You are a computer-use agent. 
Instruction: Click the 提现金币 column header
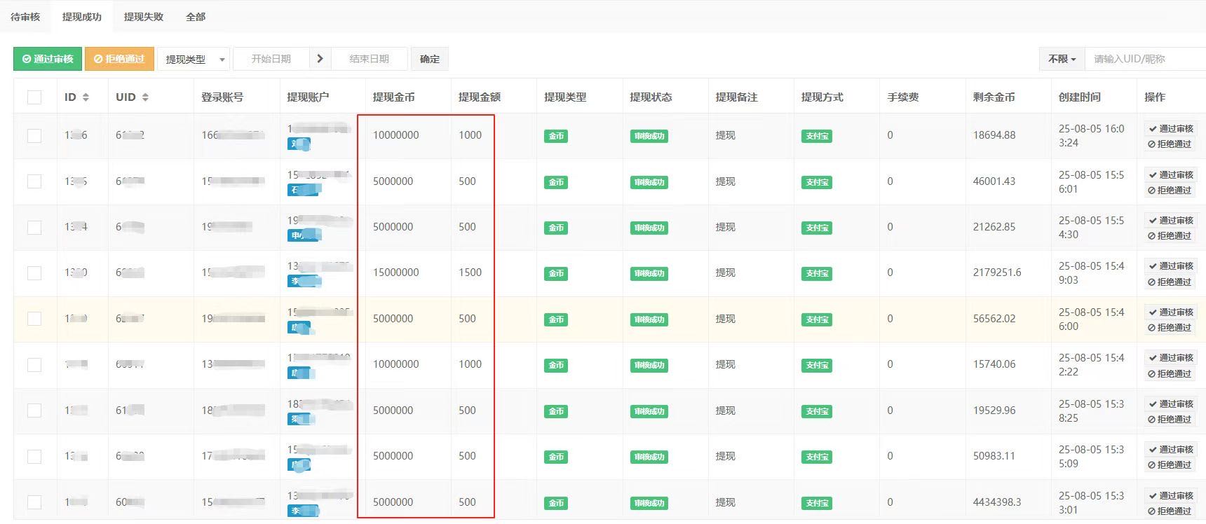click(x=393, y=97)
